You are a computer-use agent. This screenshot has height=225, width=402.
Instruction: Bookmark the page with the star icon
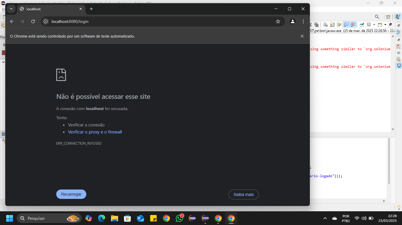tap(278, 21)
